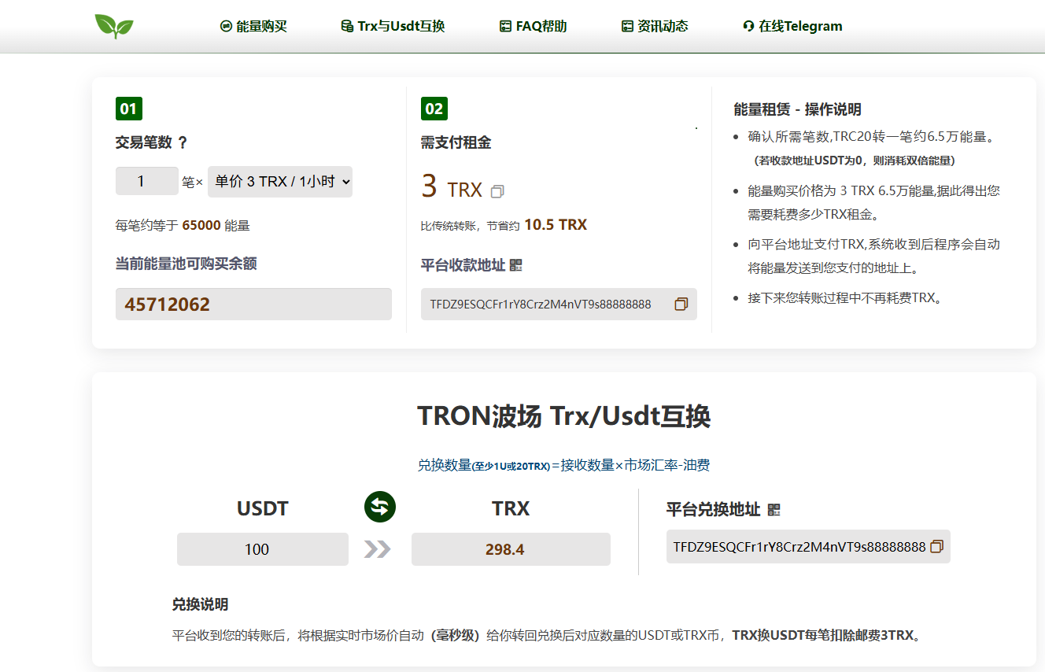This screenshot has width=1045, height=672.
Task: Click the 能量租赁 - 操作说明 heading
Action: coord(797,109)
